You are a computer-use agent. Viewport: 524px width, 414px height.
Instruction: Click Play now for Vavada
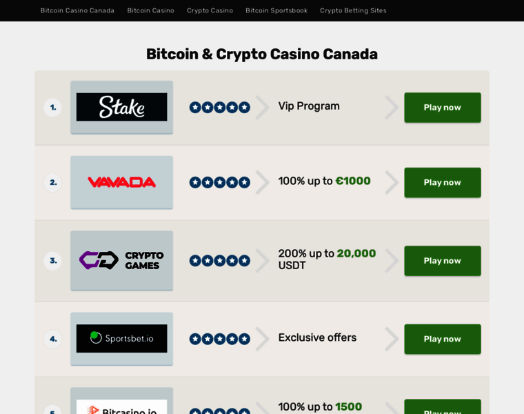(x=443, y=182)
